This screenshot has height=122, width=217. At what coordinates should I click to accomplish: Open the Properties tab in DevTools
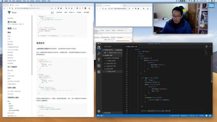pyautogui.click(x=113, y=38)
